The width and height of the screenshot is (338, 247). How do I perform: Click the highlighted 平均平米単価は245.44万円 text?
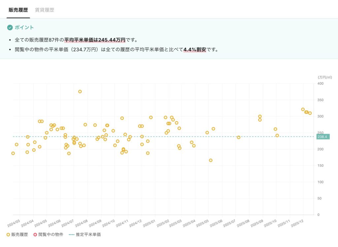click(x=95, y=40)
